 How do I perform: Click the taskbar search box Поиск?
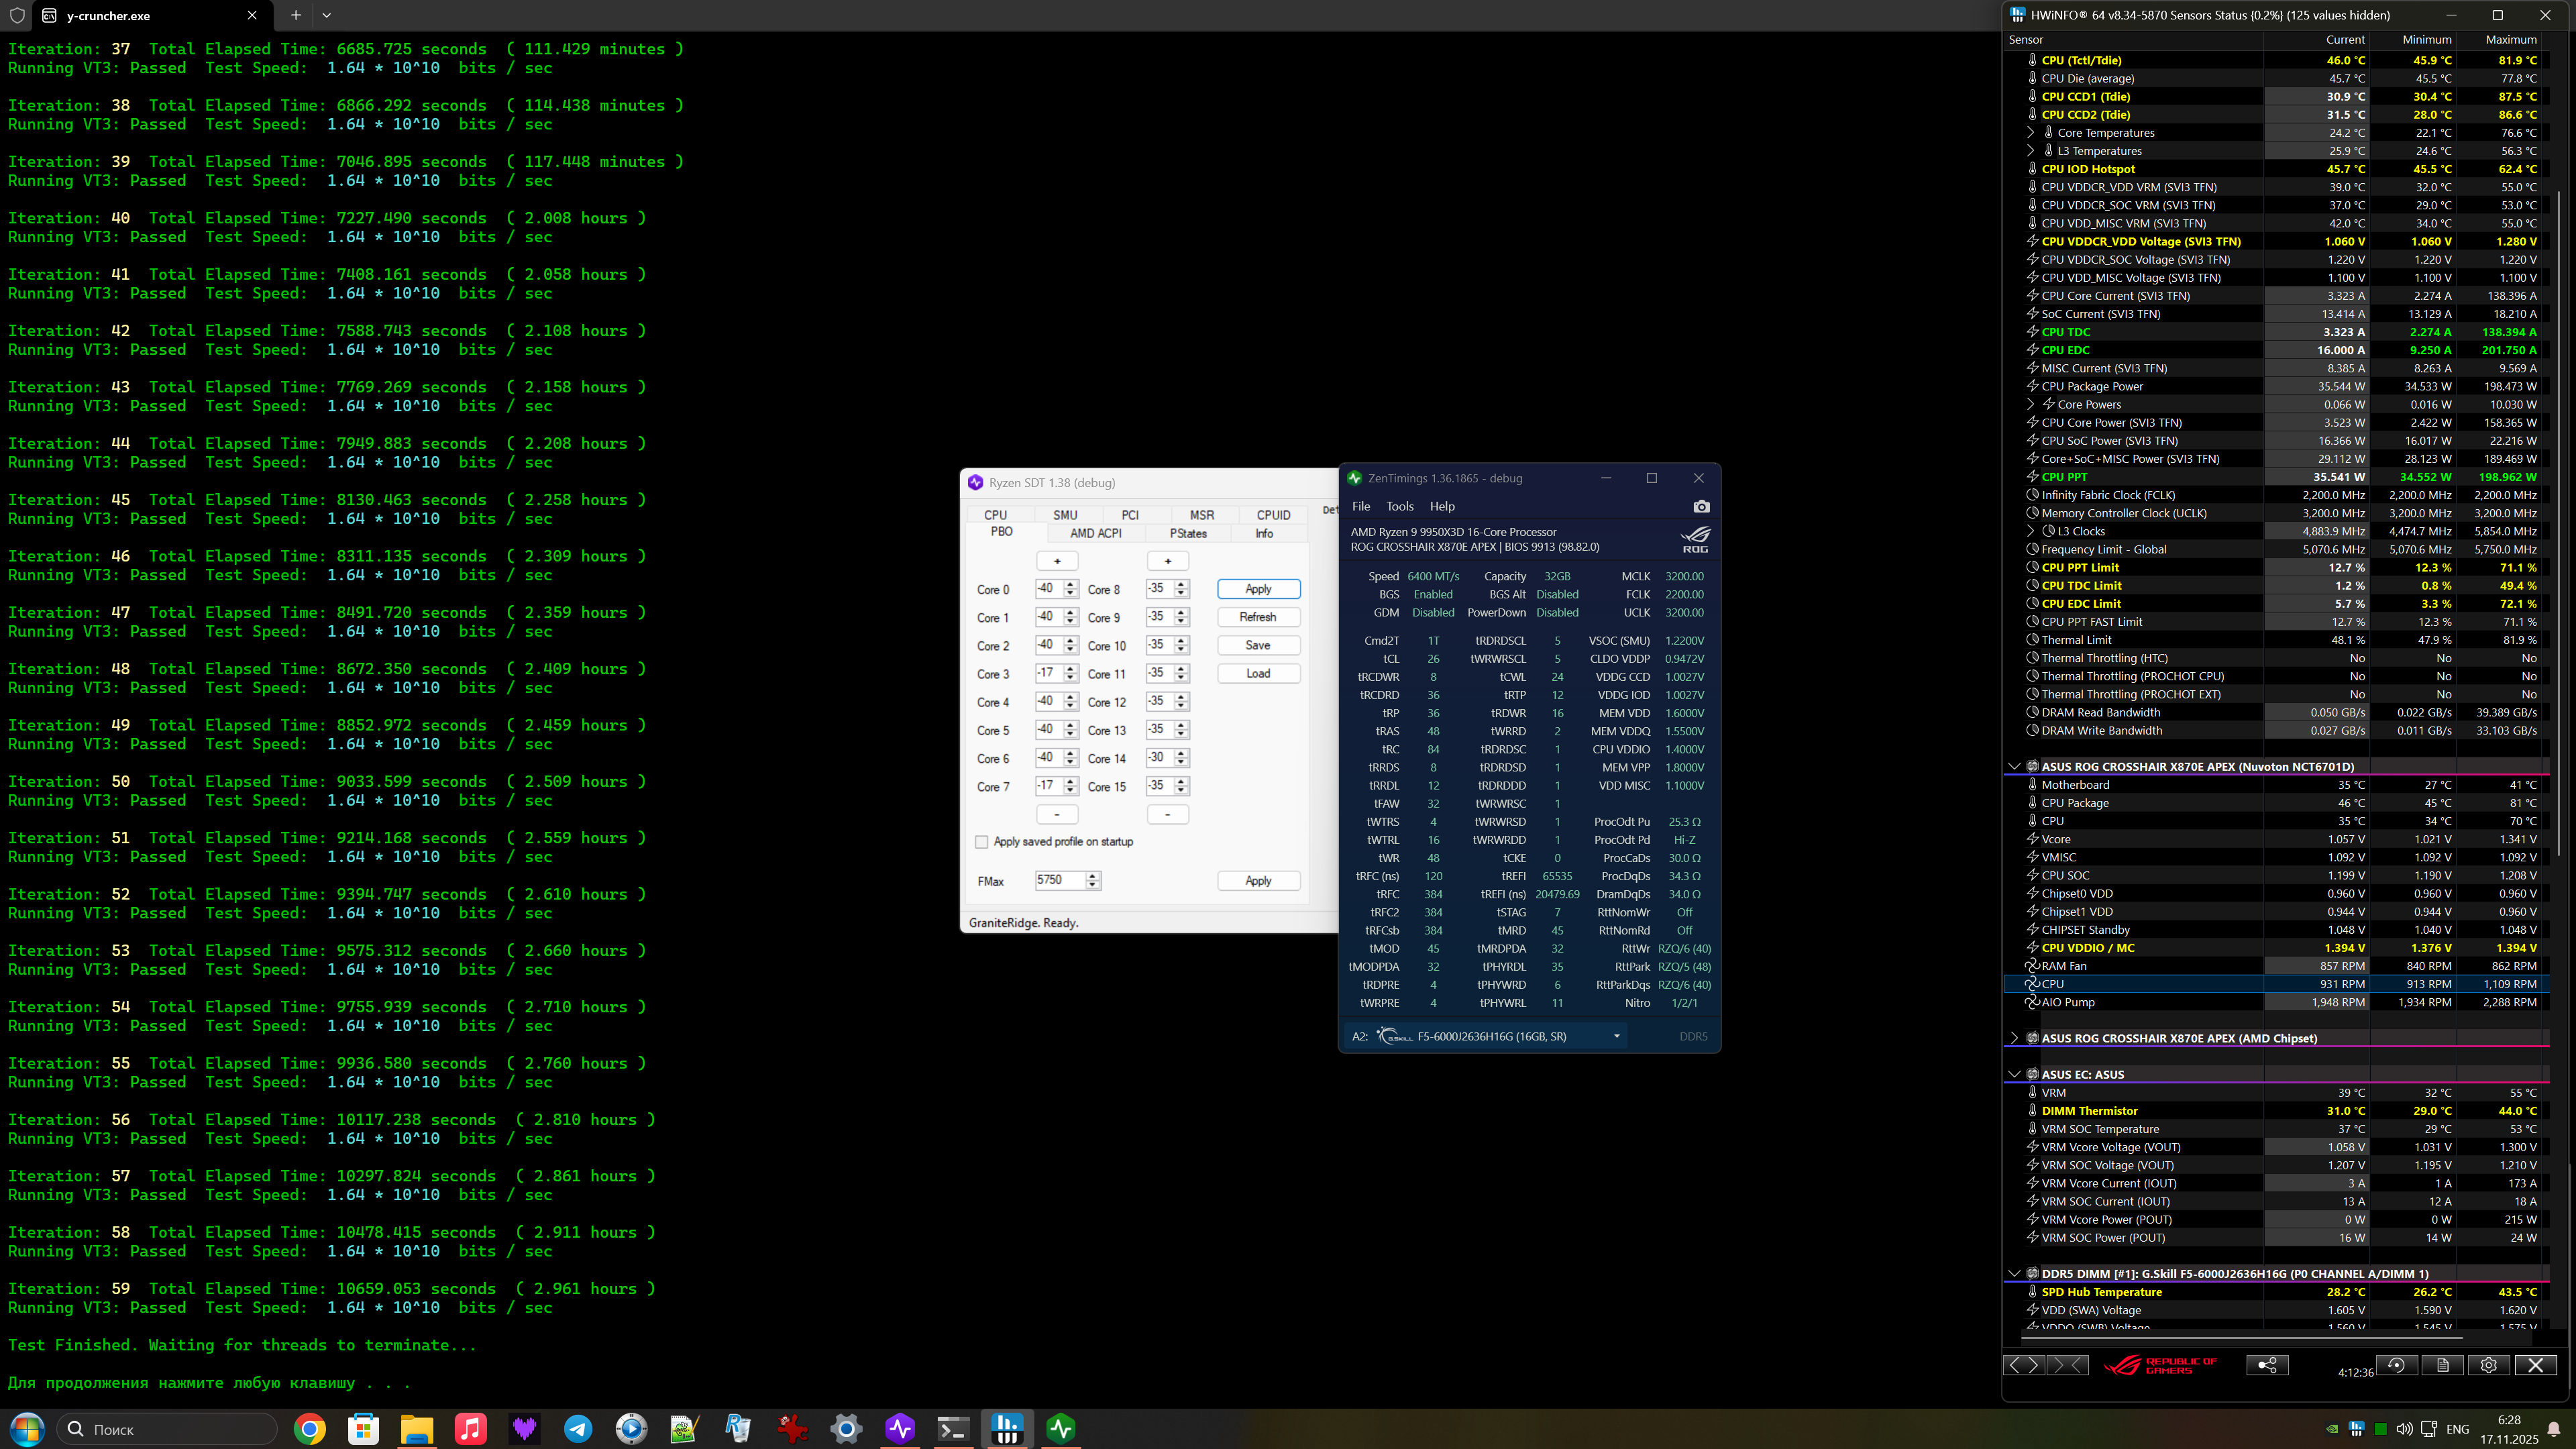tap(166, 1429)
